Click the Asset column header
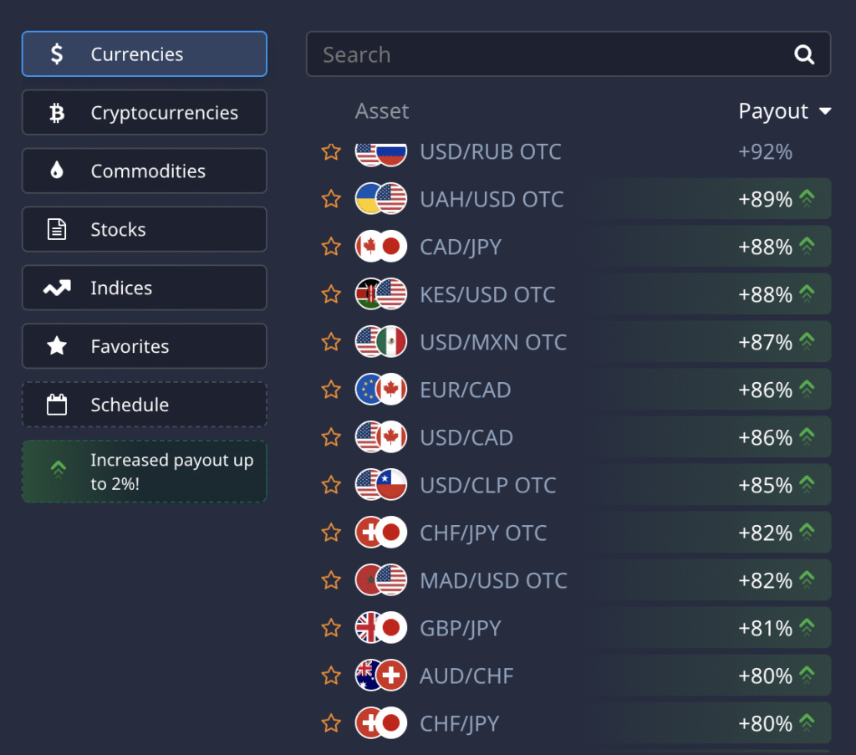The height and width of the screenshot is (755, 856). coord(382,111)
